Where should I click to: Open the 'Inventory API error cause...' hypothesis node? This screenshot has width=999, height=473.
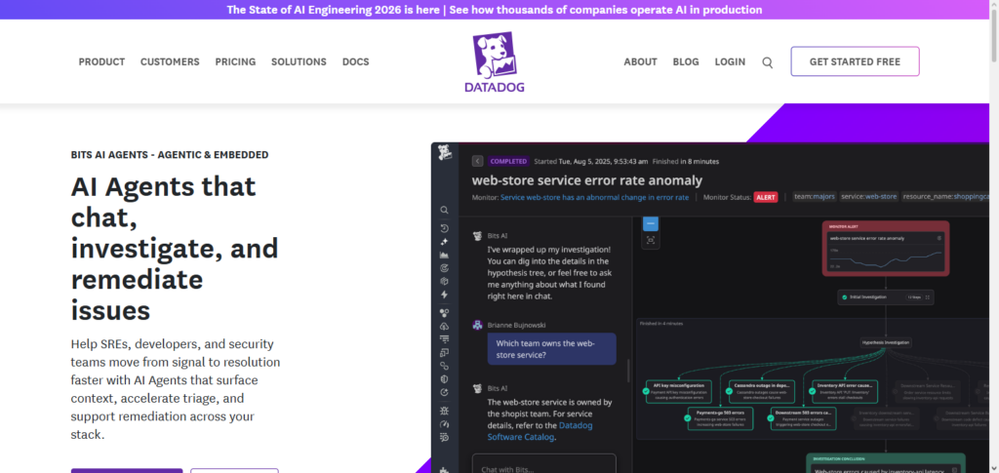click(846, 391)
